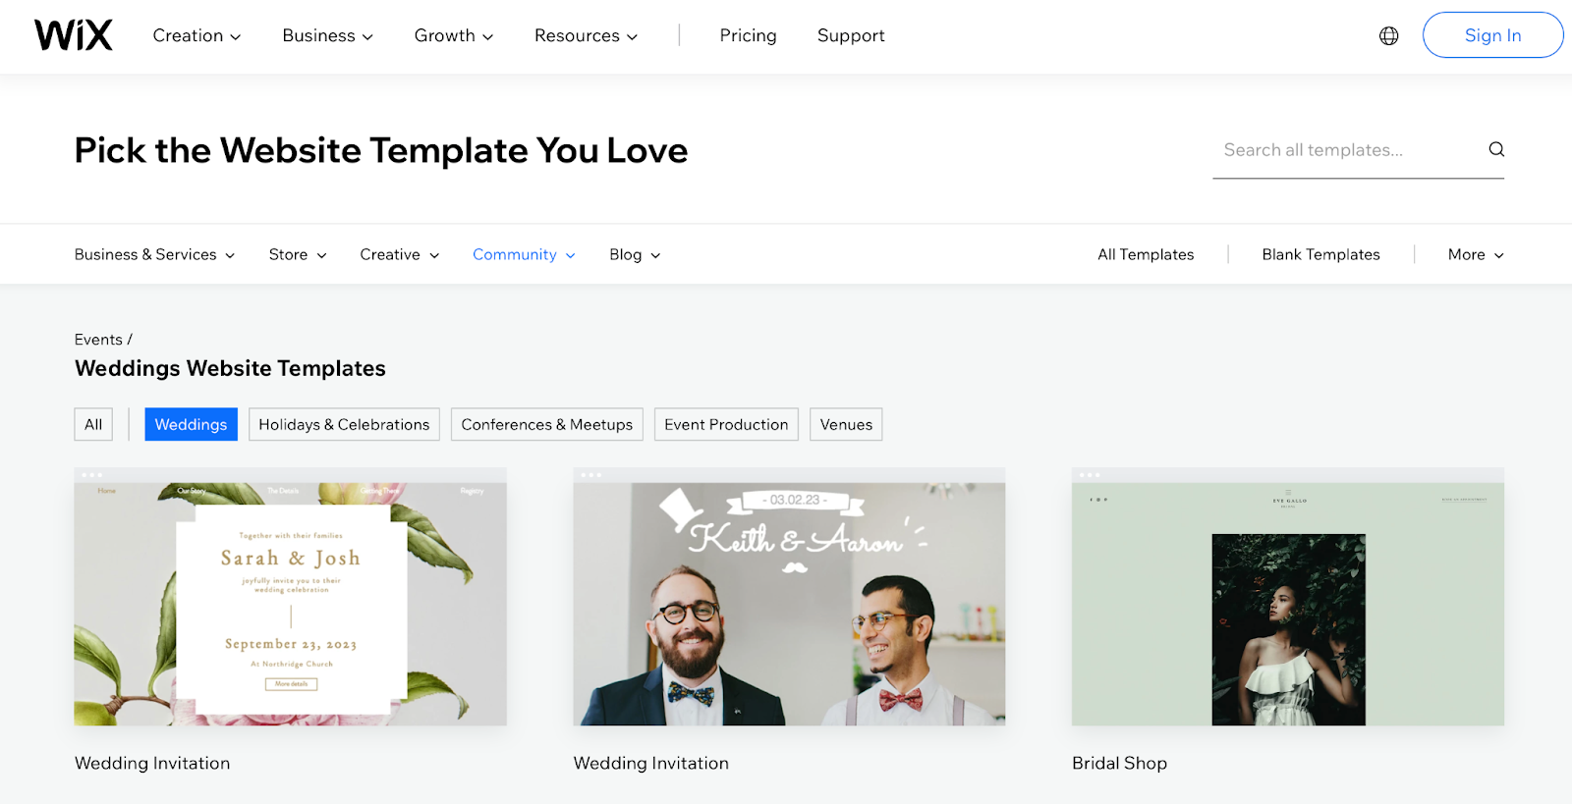1572x804 pixels.
Task: Open the language globe icon
Action: point(1388,35)
